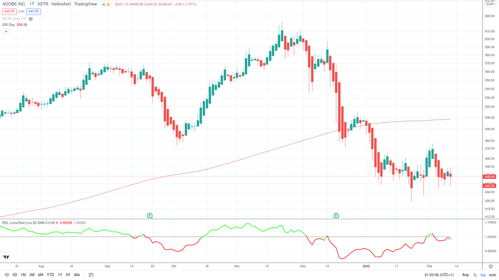This screenshot has width=499, height=280.
Task: Open the EUR currency dropdown
Action: pyautogui.click(x=491, y=4)
